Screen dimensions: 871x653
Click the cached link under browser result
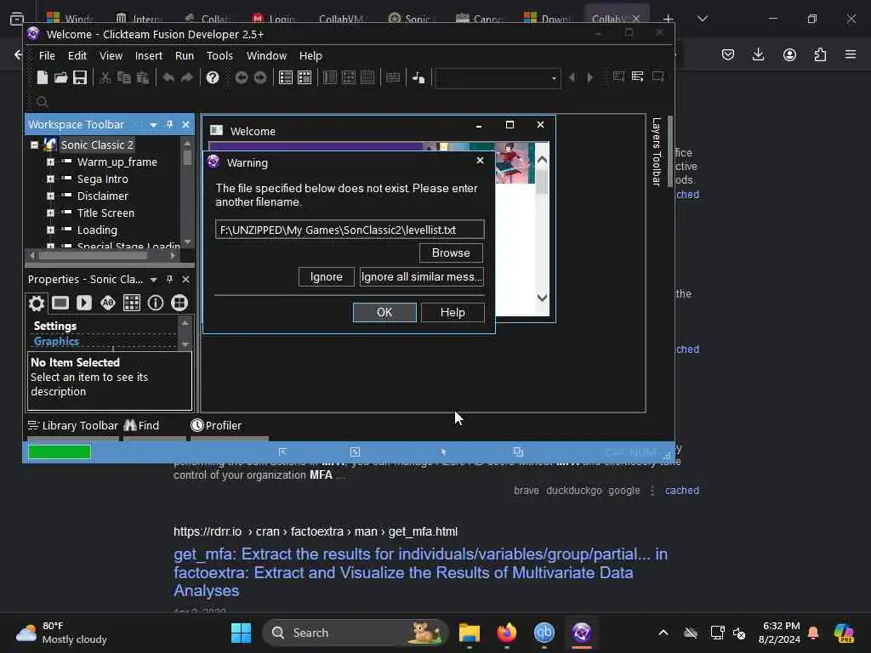[682, 491]
